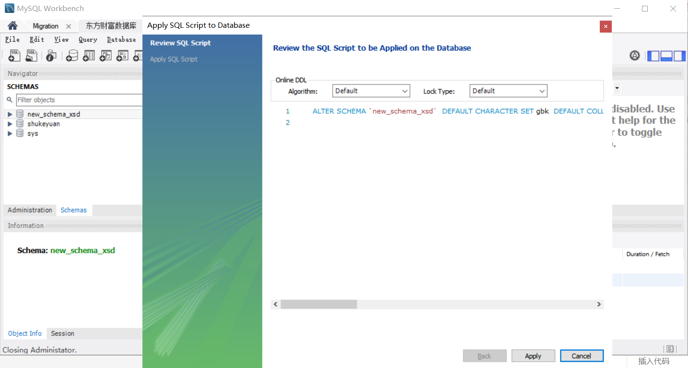This screenshot has height=368, width=688.
Task: Click line number 2 in the script
Action: coord(288,123)
